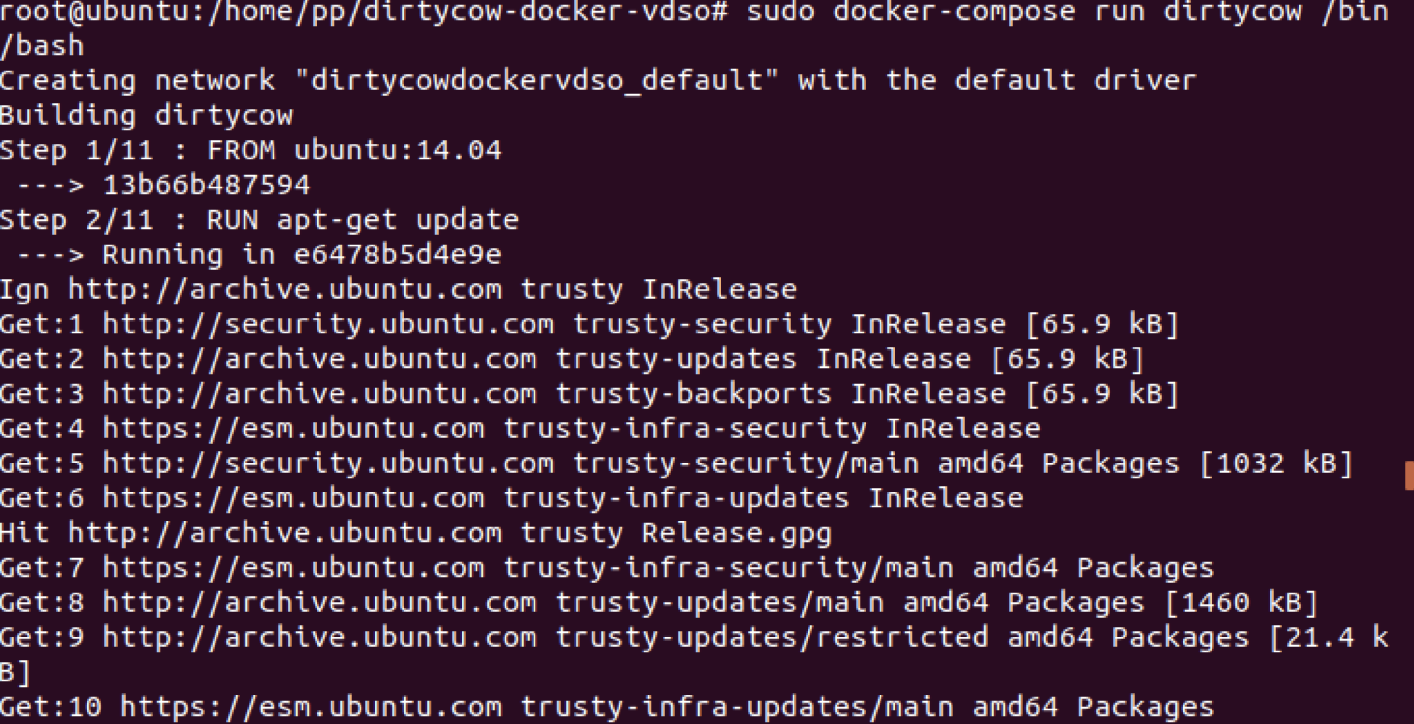Image resolution: width=1414 pixels, height=724 pixels.
Task: Click the orange terminal scrollbar thumb
Action: pyautogui.click(x=1409, y=476)
